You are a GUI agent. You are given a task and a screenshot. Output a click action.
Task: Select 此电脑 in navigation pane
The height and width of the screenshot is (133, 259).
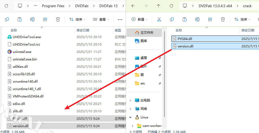click(x=145, y=100)
